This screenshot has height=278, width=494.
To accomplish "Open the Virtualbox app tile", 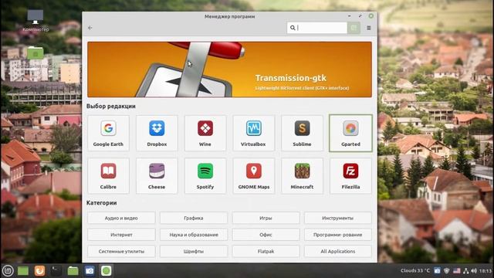I will coord(254,133).
